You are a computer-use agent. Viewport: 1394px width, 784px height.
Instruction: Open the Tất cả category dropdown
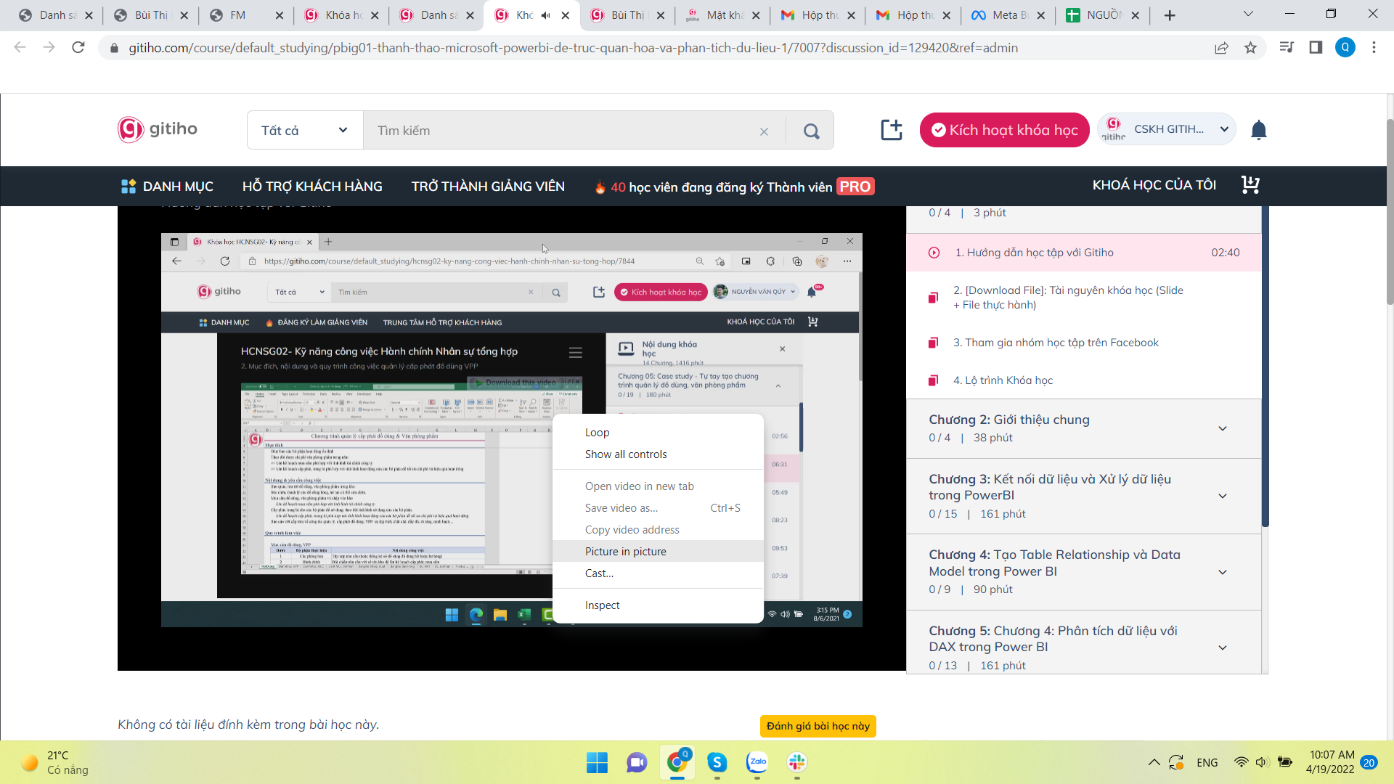(x=305, y=131)
